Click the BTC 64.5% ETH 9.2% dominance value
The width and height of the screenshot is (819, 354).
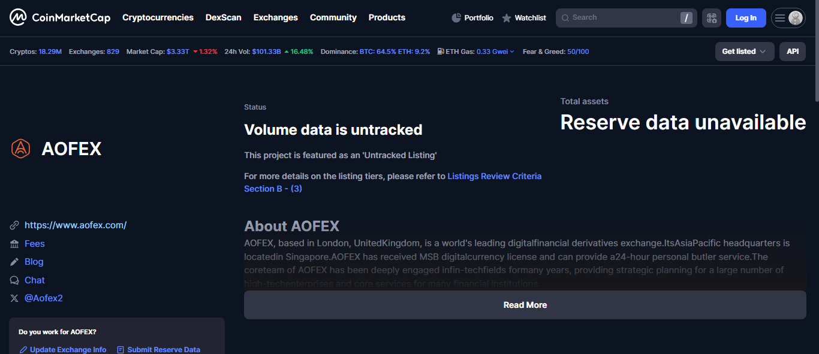click(x=395, y=52)
